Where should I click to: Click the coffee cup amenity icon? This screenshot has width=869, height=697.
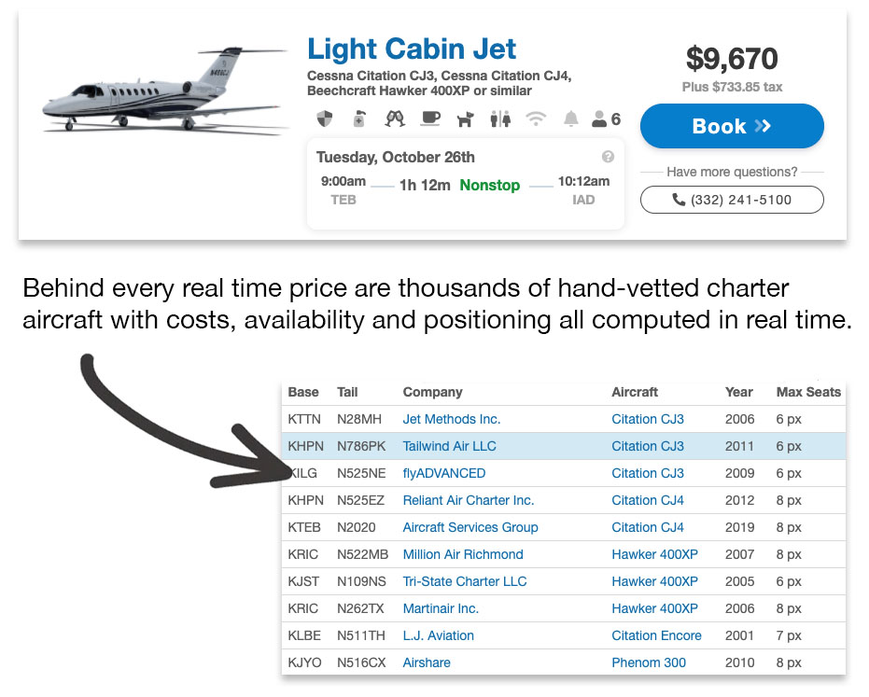pos(429,119)
